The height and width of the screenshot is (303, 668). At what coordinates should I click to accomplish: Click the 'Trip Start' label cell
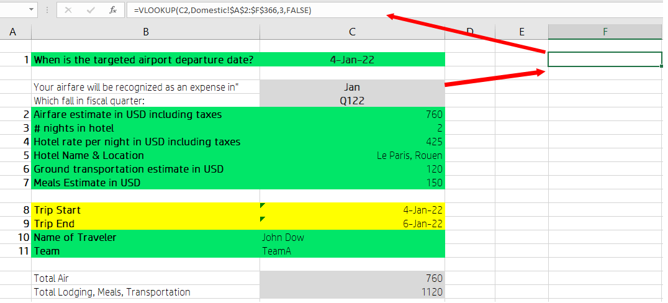tap(146, 210)
